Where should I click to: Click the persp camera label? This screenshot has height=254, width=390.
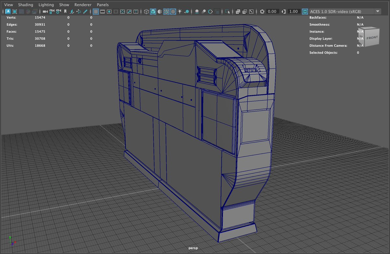click(193, 248)
